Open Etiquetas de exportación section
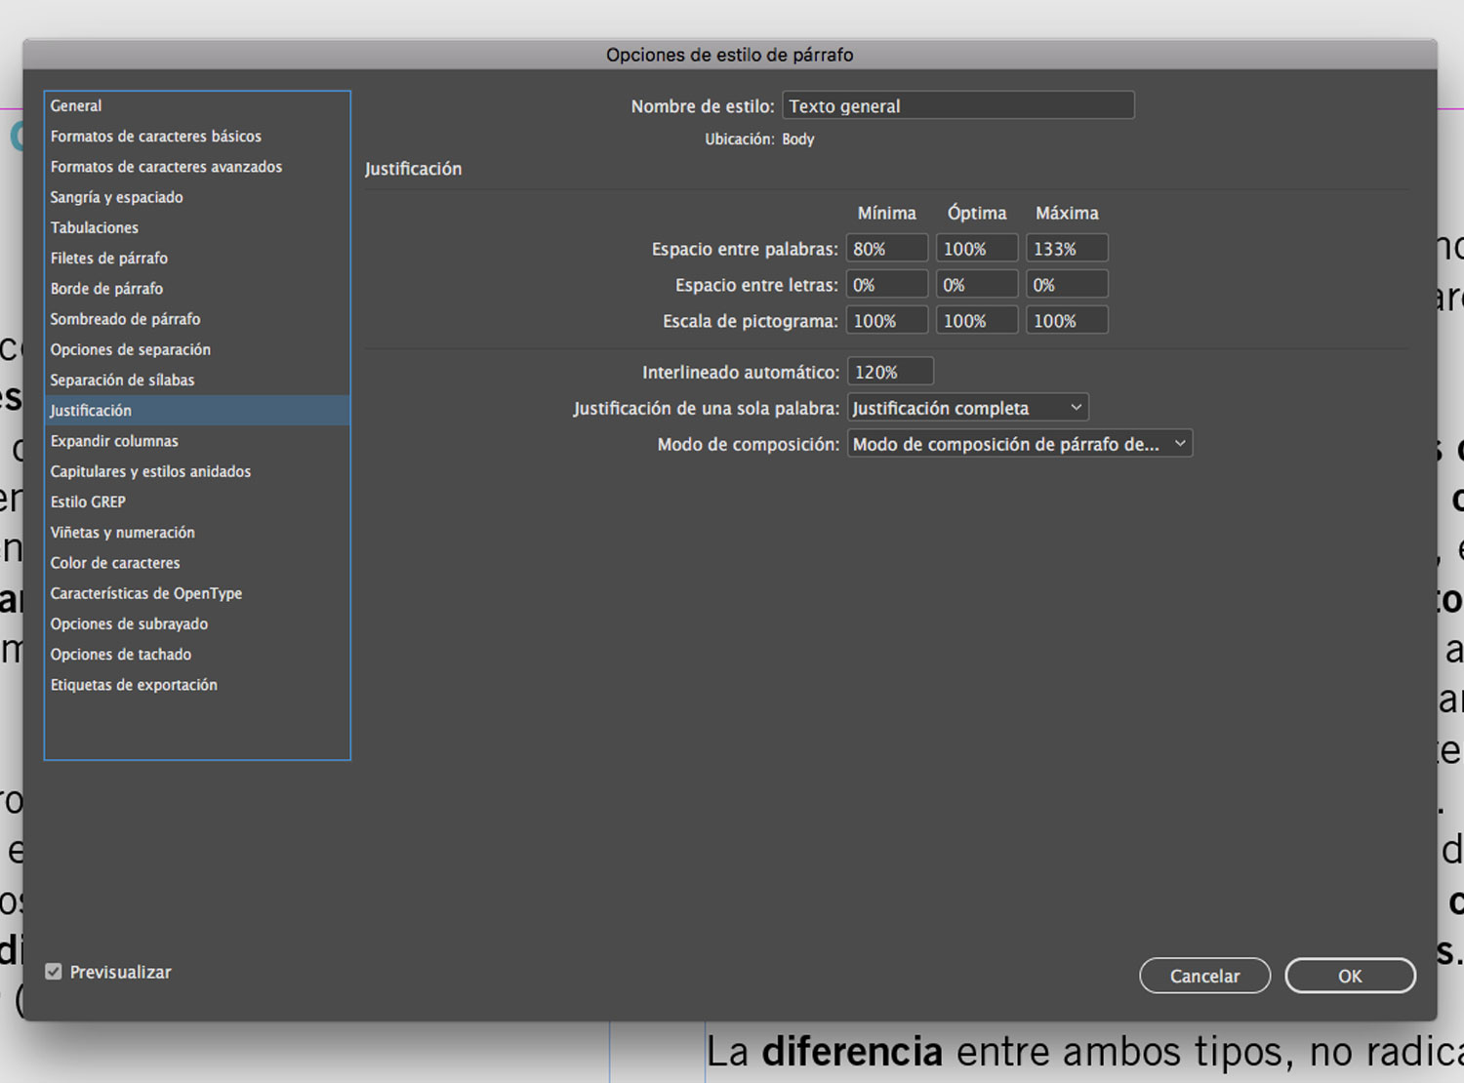1464x1083 pixels. tap(135, 685)
